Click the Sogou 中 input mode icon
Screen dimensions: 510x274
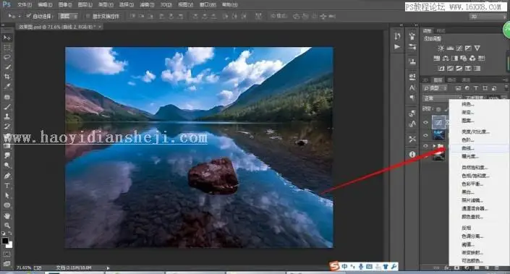344,267
